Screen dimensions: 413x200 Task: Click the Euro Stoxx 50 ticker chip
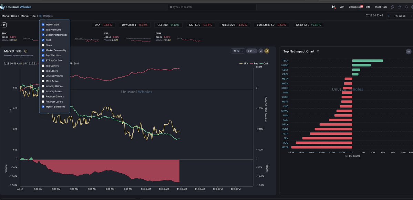click(271, 25)
